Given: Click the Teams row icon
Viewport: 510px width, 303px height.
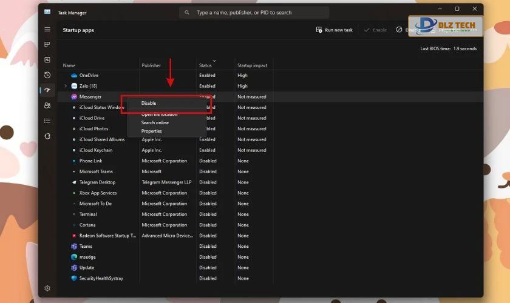Looking at the screenshot, I should click(x=74, y=247).
